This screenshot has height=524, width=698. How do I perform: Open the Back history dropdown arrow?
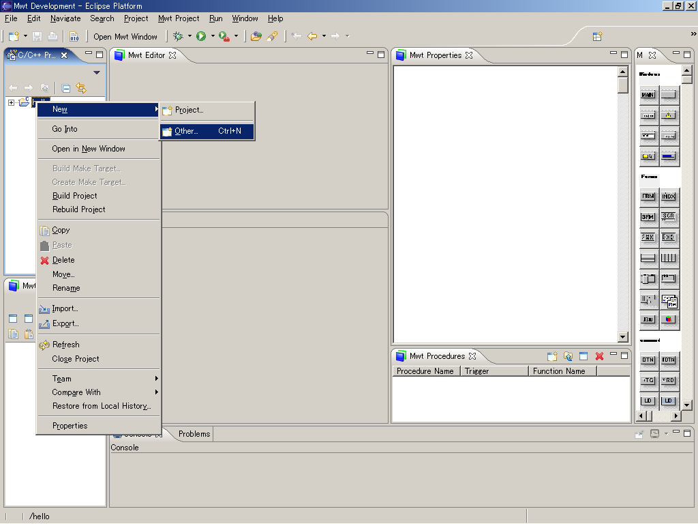click(324, 36)
